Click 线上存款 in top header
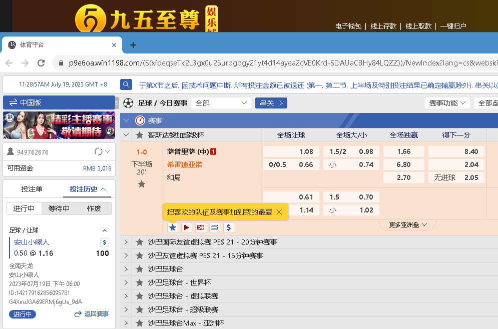 (383, 26)
